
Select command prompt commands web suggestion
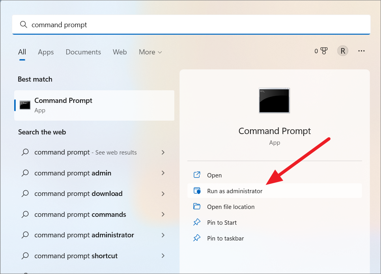pyautogui.click(x=94, y=214)
